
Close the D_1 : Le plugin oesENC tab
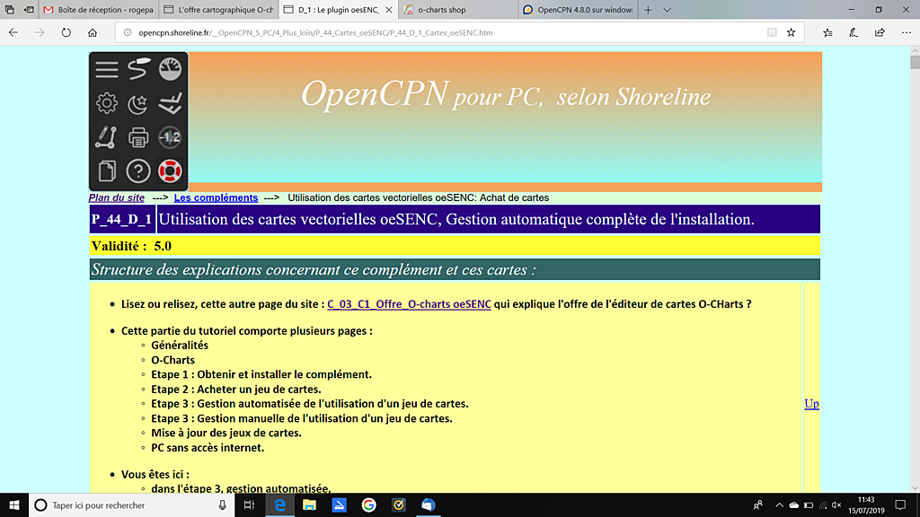pos(389,10)
